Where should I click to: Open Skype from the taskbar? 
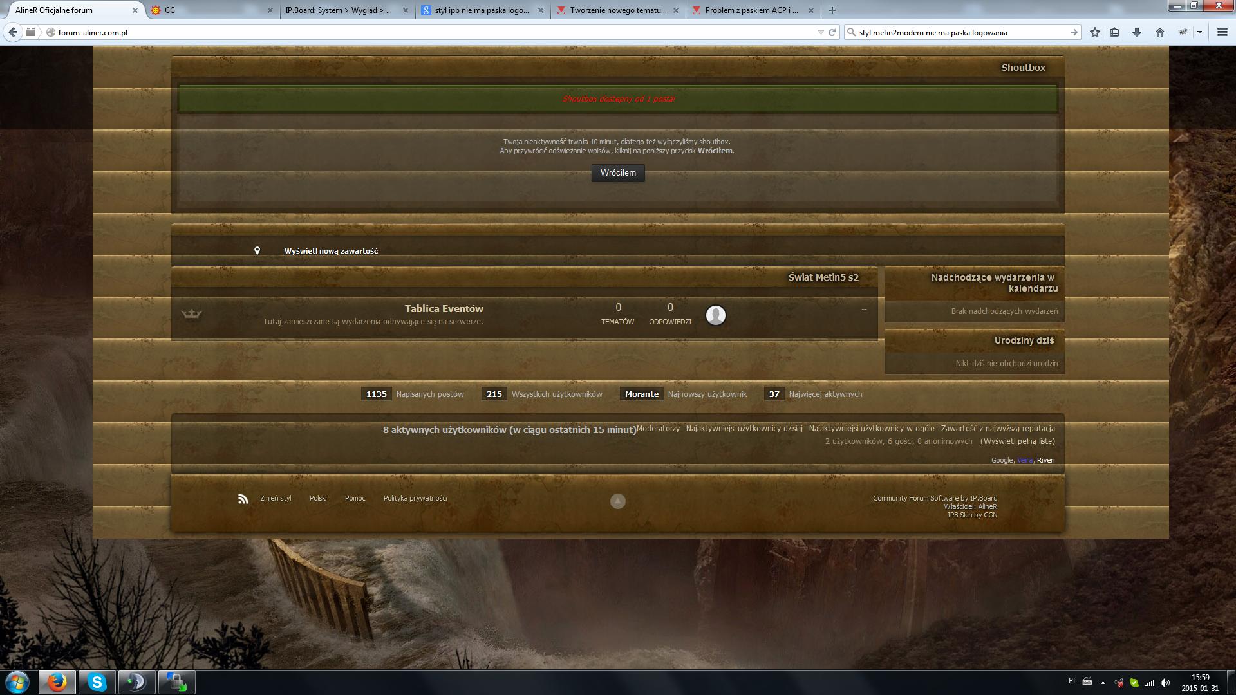[97, 682]
